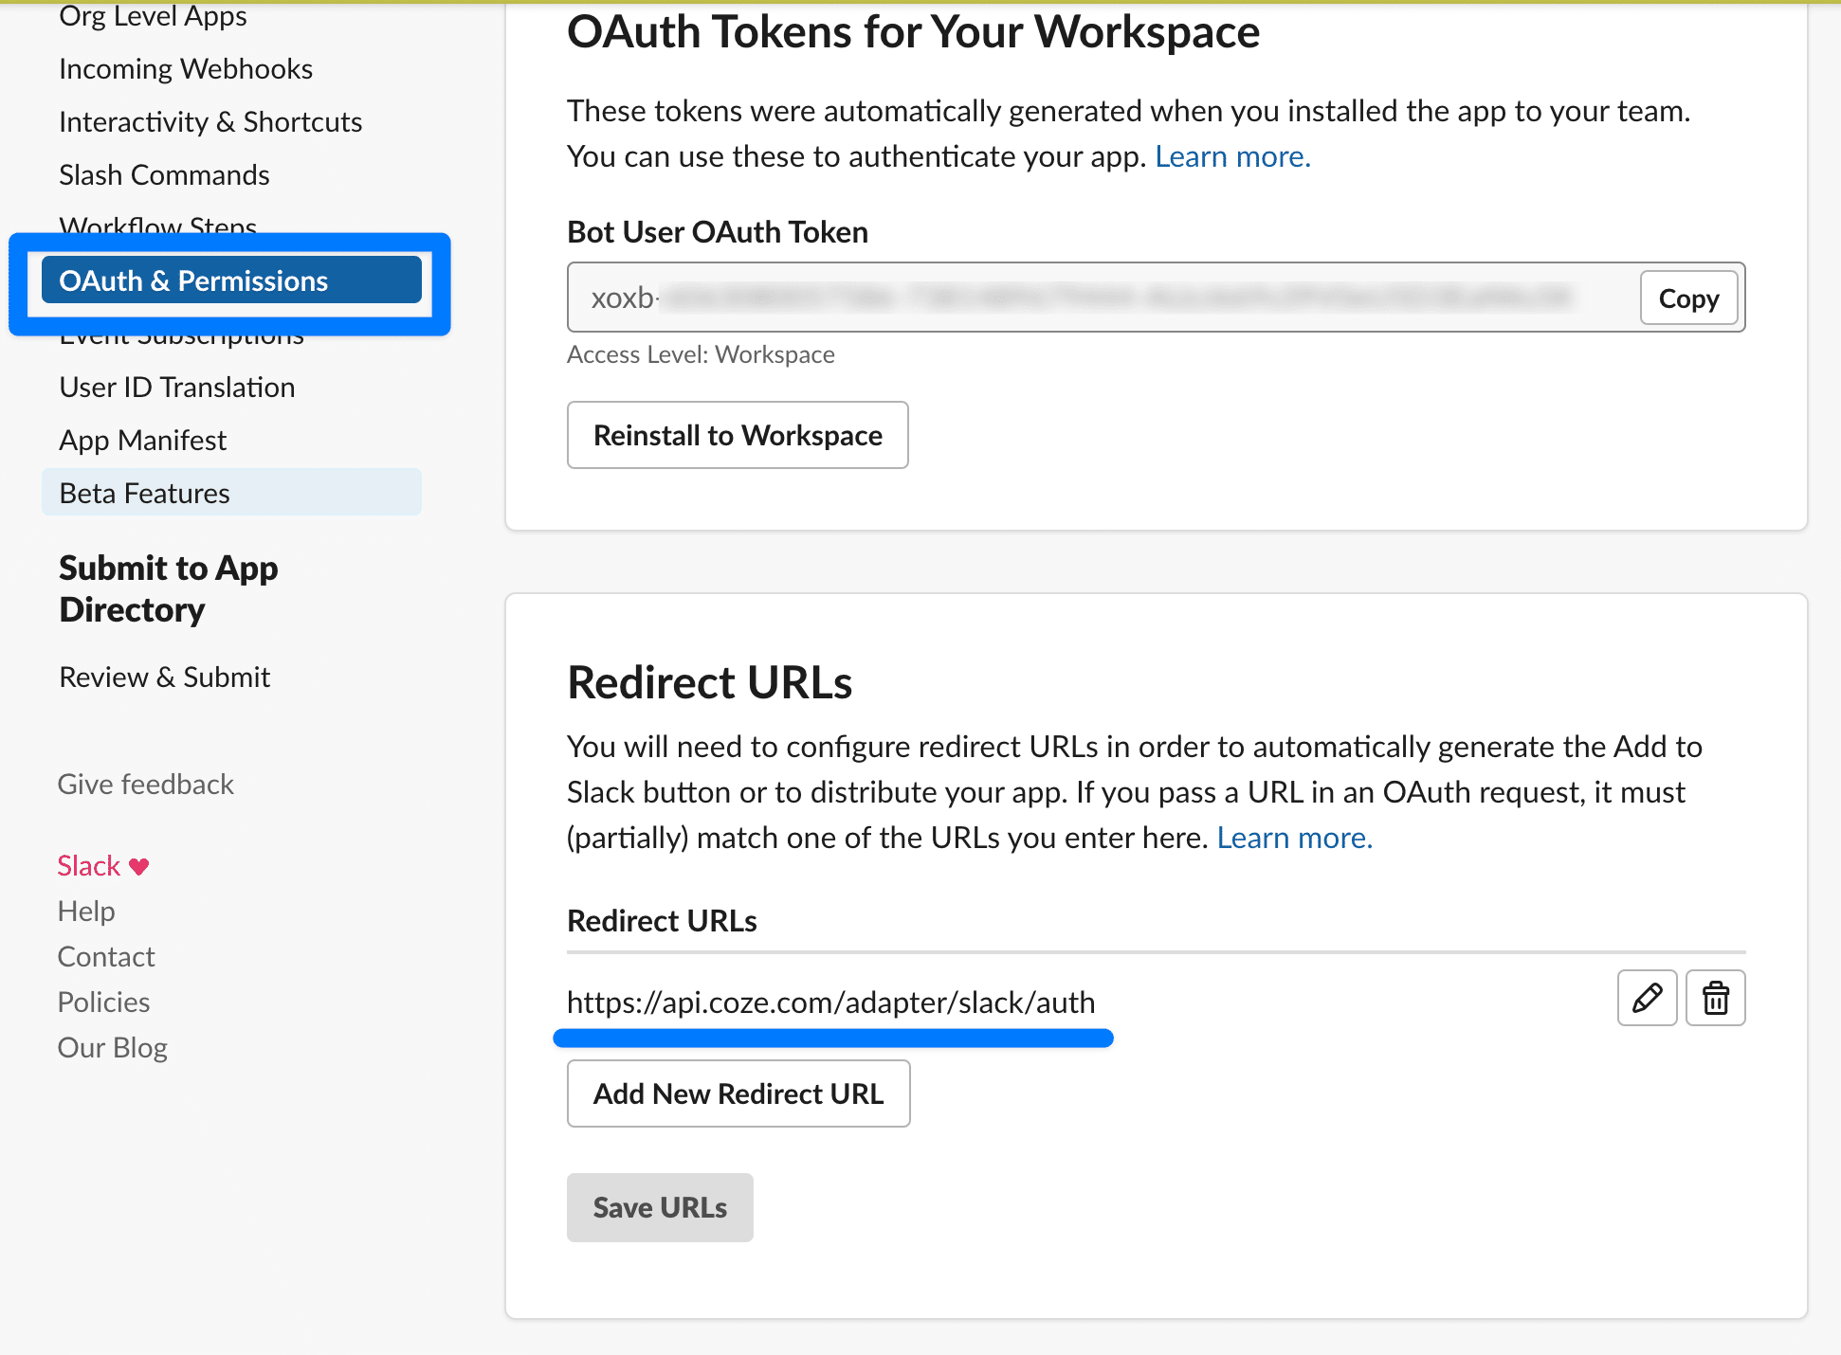Select Review & Submit in sidebar
The image size is (1841, 1355).
point(165,677)
